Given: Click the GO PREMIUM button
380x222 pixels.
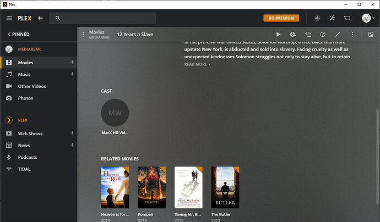Looking at the screenshot, I should (281, 18).
